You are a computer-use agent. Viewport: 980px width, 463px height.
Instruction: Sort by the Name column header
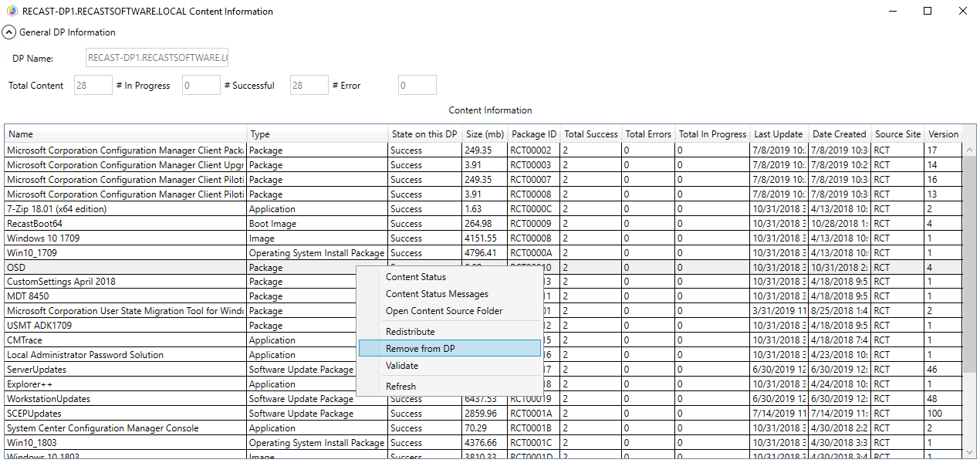126,134
